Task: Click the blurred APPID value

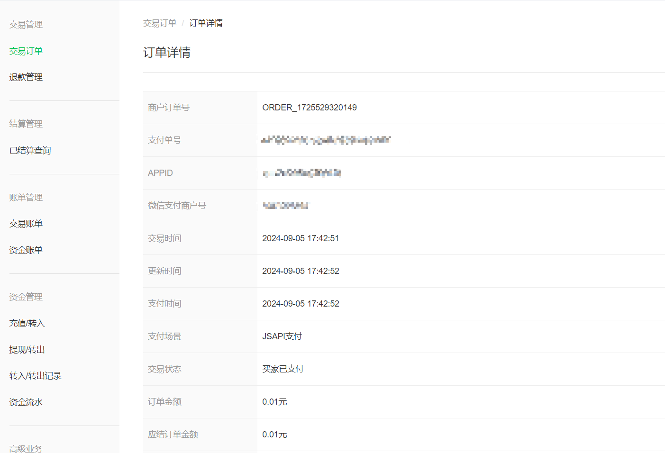Action: point(302,173)
